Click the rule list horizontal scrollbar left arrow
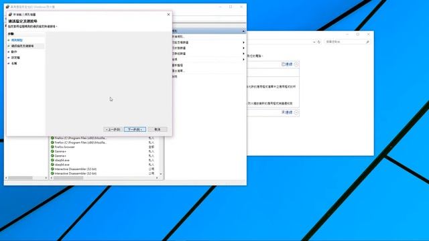Image resolution: width=429 pixels, height=241 pixels. click(x=52, y=178)
